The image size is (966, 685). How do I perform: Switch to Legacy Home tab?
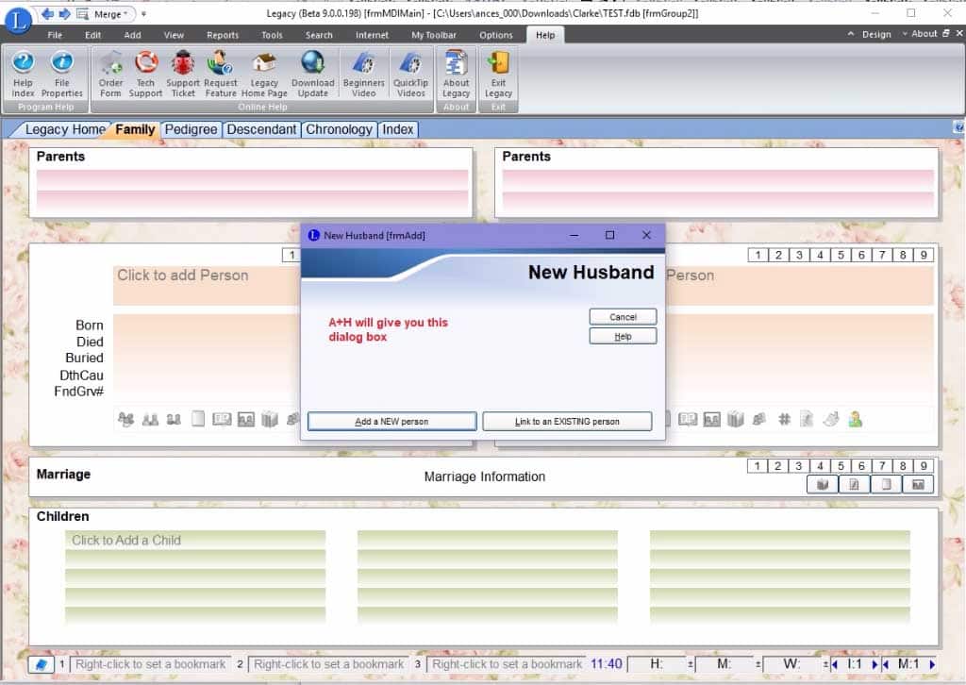click(65, 129)
